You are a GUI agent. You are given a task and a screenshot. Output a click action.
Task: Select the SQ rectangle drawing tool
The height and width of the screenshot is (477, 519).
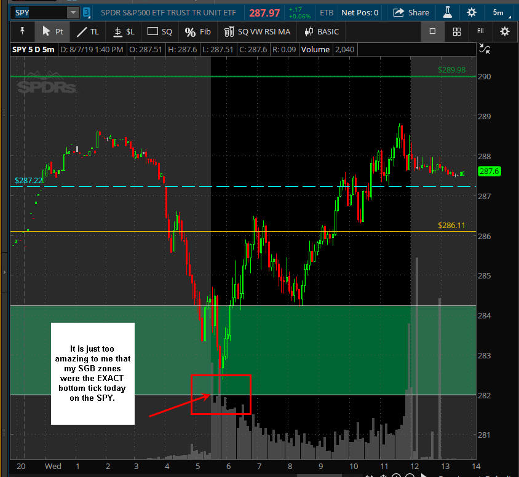pyautogui.click(x=159, y=32)
